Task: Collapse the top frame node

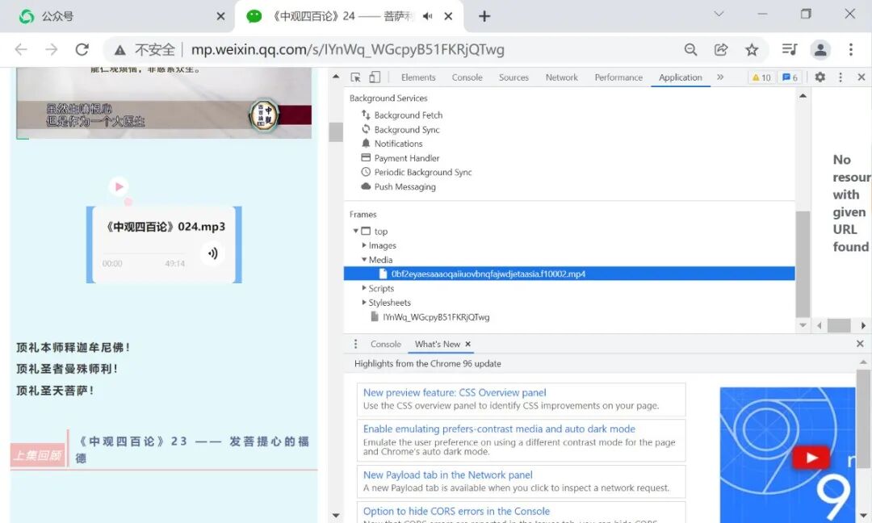Action: pos(355,231)
